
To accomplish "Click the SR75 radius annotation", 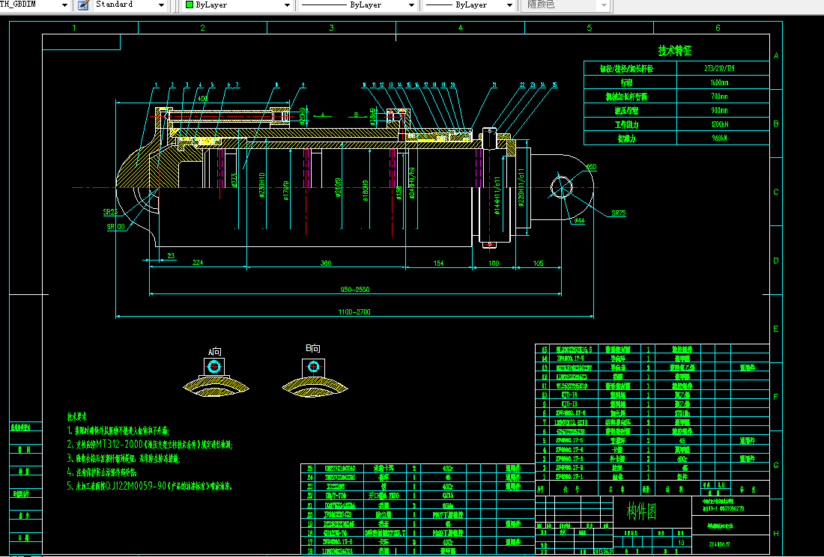I will pos(619,213).
